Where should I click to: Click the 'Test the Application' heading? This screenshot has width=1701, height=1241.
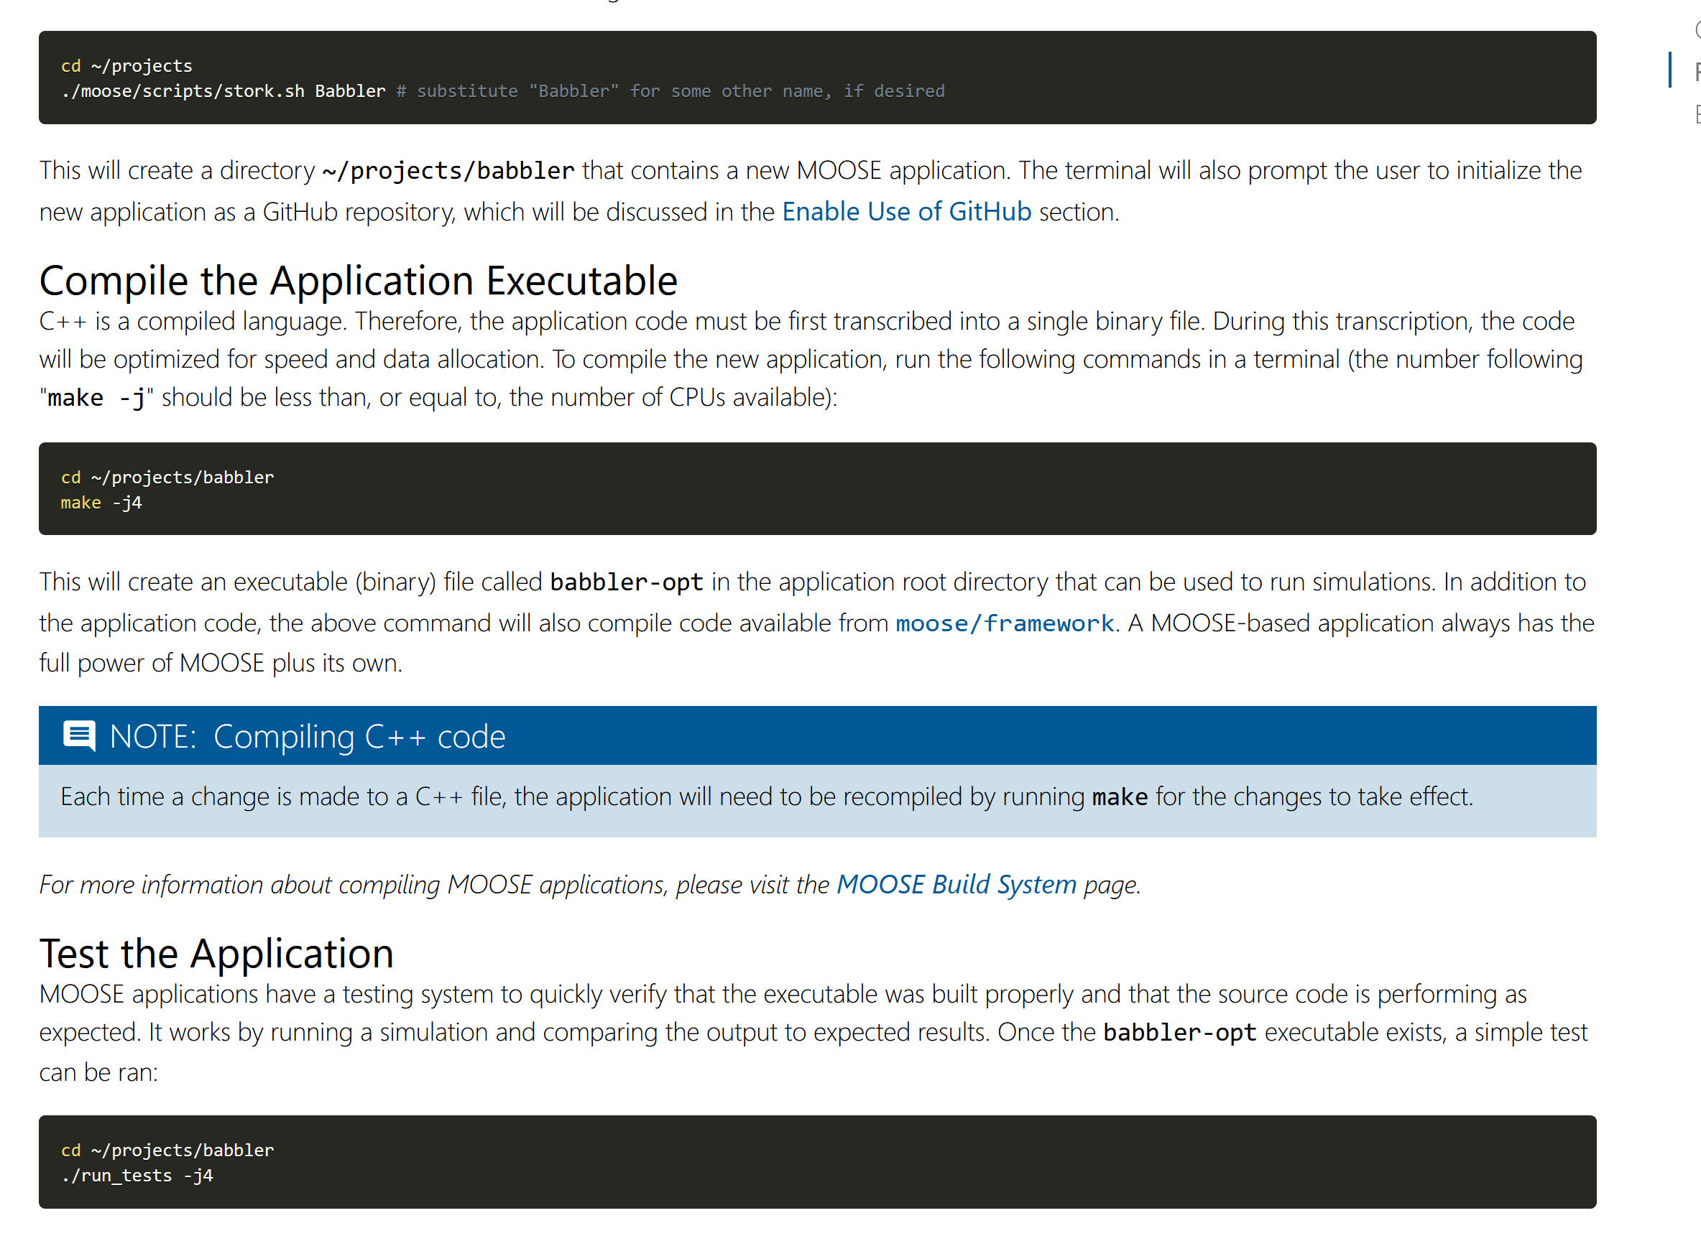(x=216, y=954)
